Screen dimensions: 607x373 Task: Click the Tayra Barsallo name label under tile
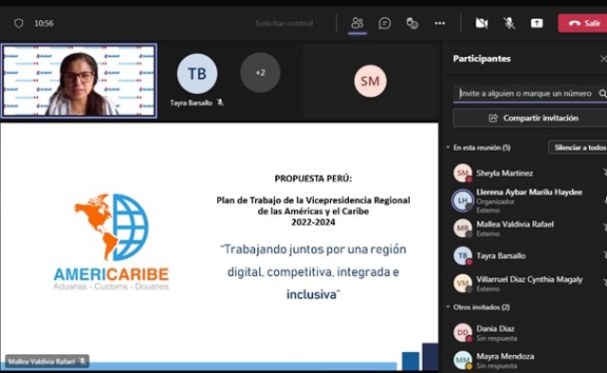[191, 103]
